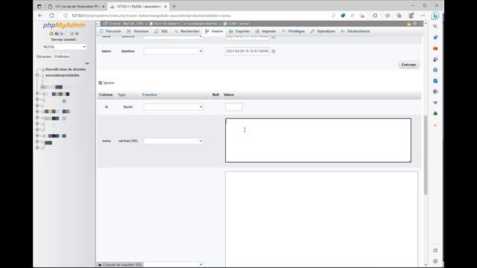Open the Exporter tab
Image resolution: width=477 pixels, height=268 pixels.
point(239,31)
